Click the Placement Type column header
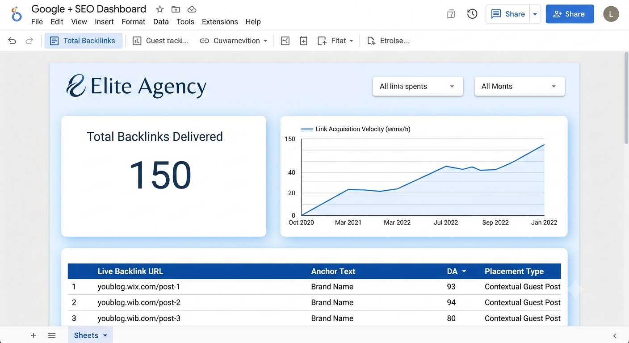 tap(514, 272)
